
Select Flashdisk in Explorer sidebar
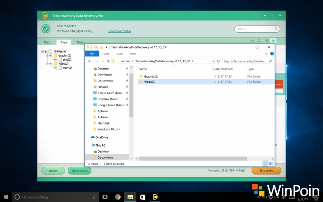pyautogui.click(x=103, y=123)
